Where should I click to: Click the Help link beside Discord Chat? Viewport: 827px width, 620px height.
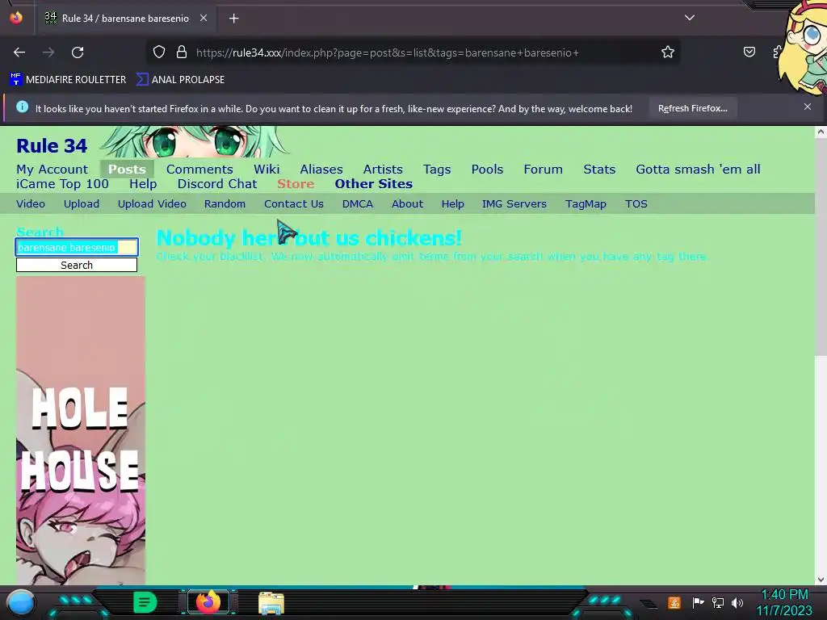[143, 184]
